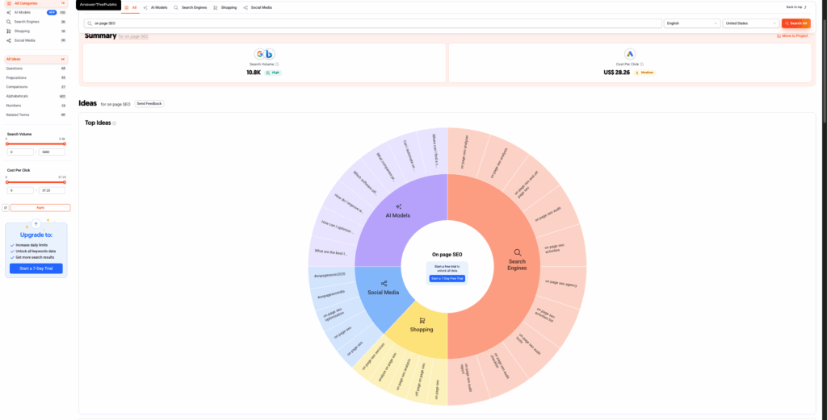Select All Categories in the sidebar

tap(36, 3)
